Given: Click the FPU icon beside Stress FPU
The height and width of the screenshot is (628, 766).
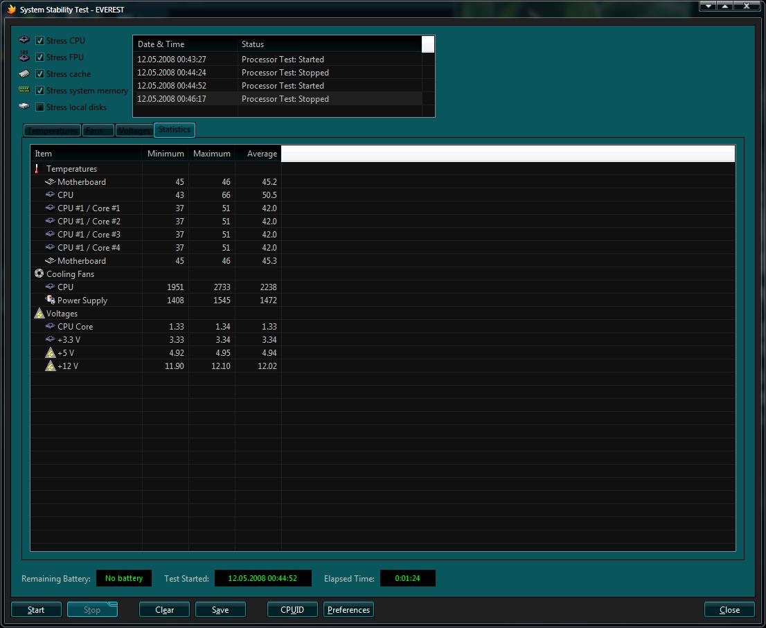Looking at the screenshot, I should point(24,56).
